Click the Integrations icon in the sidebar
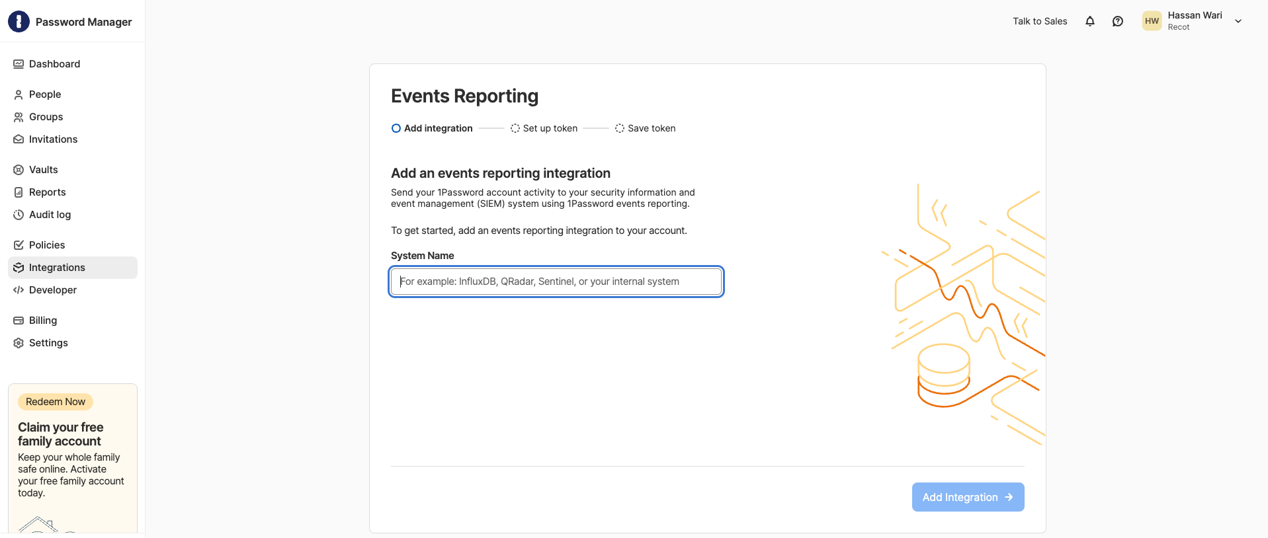 click(x=19, y=268)
